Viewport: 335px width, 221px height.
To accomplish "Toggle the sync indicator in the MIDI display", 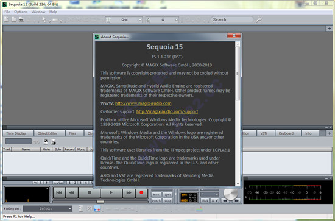I will coord(185,195).
